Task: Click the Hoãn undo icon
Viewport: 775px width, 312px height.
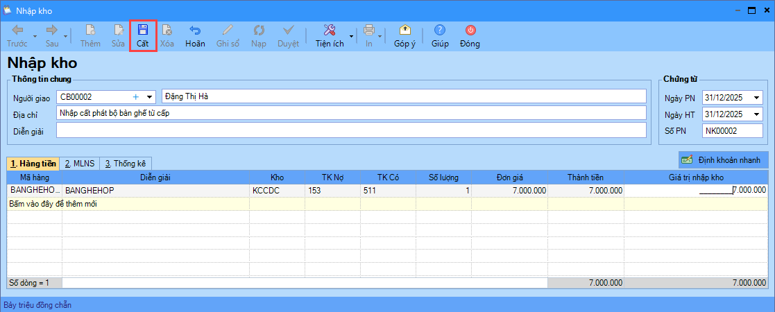Action: [195, 31]
